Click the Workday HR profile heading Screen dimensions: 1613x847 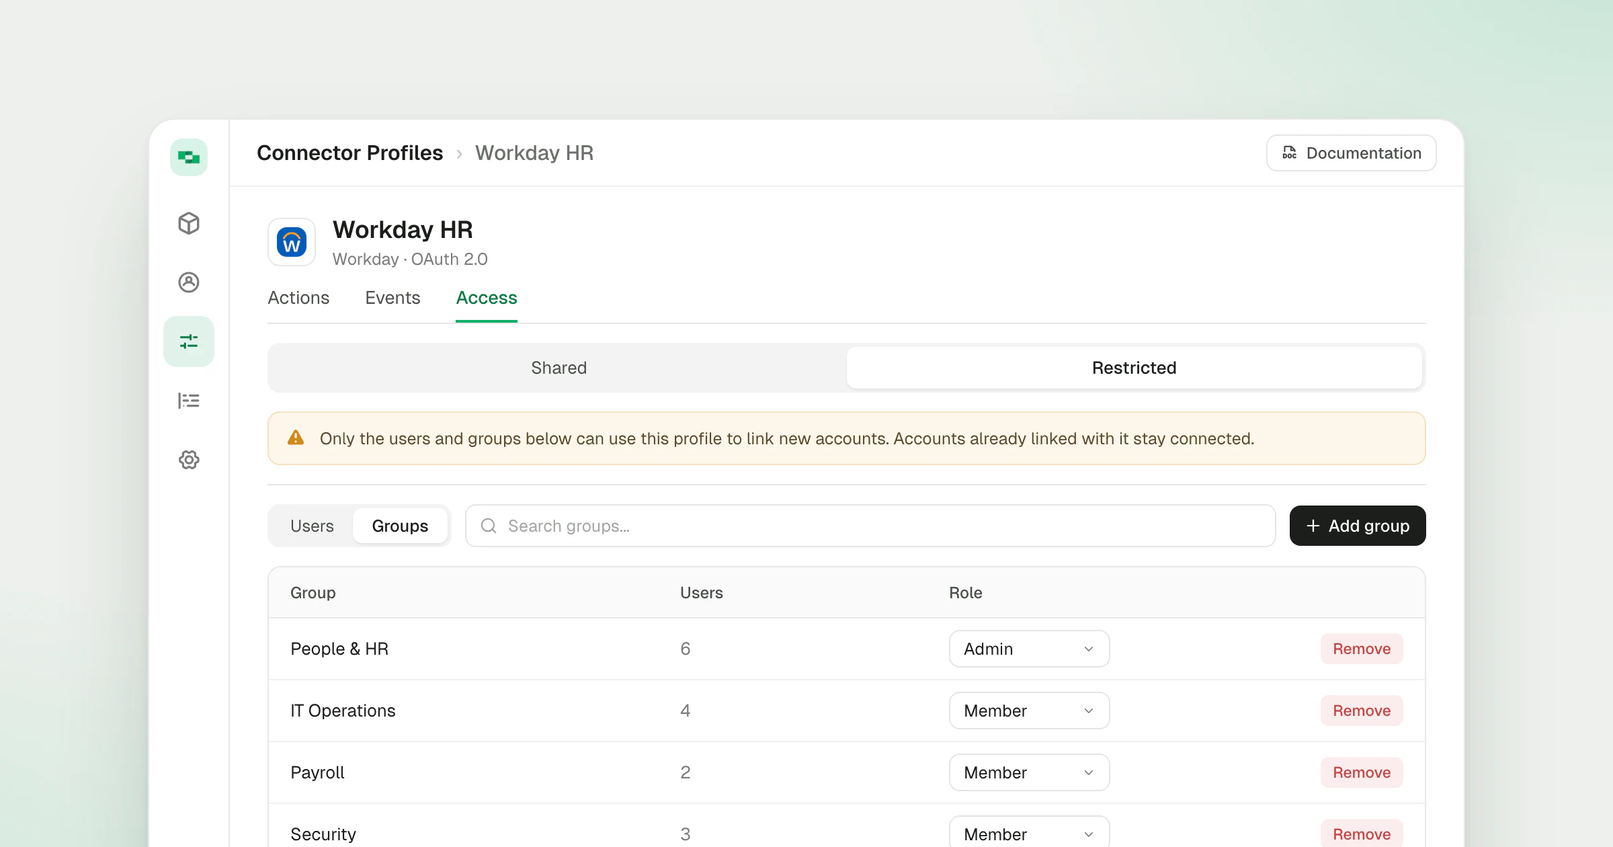[403, 230]
